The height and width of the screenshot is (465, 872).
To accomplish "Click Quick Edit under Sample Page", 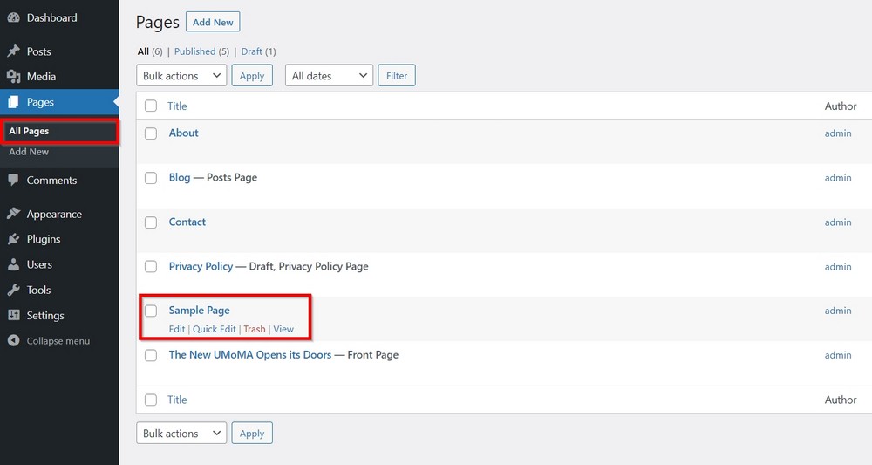I will tap(215, 329).
